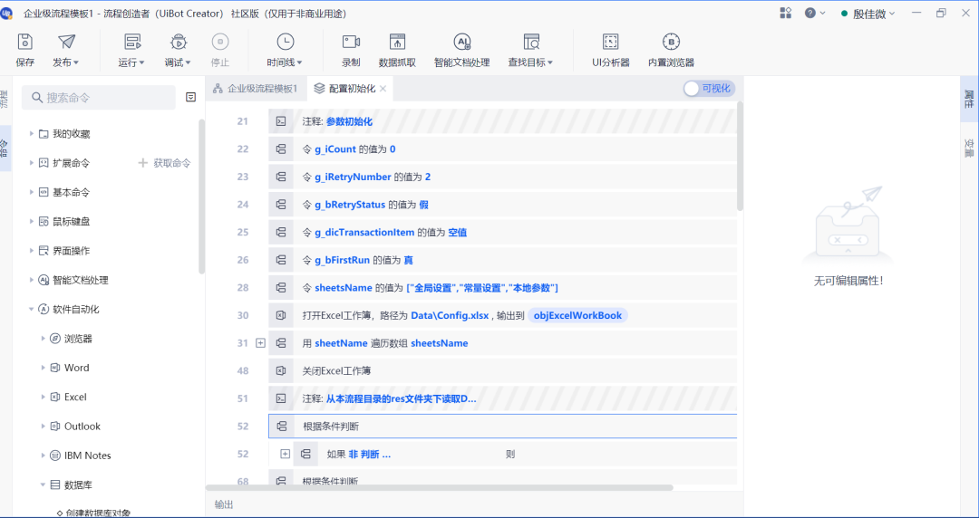Start recording with the 录制 icon
The height and width of the screenshot is (518, 979).
(x=351, y=42)
